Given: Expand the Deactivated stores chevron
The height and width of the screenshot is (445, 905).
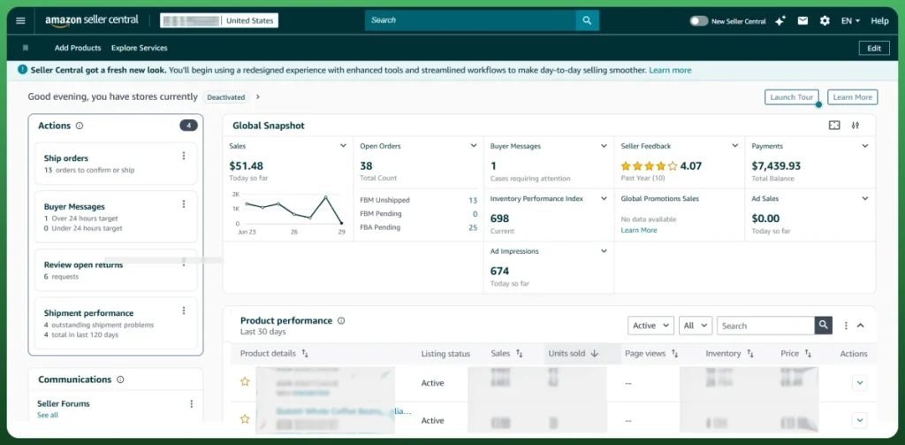Looking at the screenshot, I should coord(257,97).
